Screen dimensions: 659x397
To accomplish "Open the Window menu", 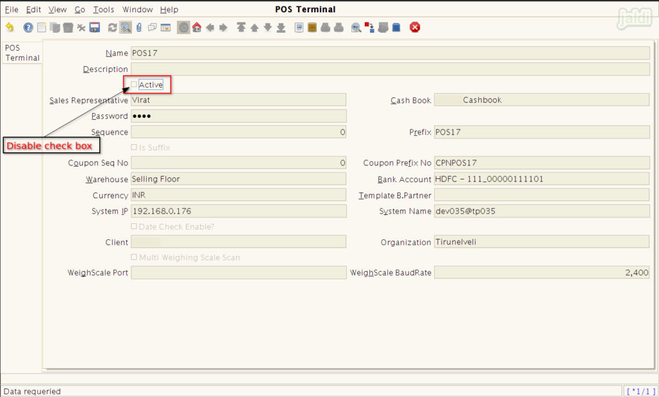I will click(138, 9).
